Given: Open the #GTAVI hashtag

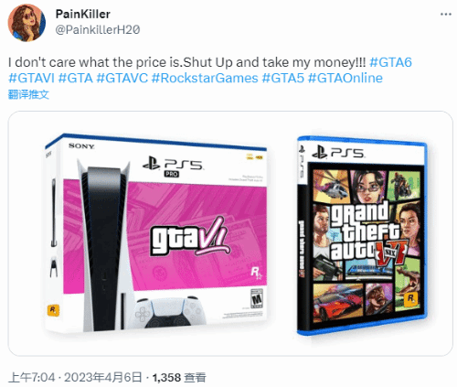Looking at the screenshot, I should click(x=31, y=78).
